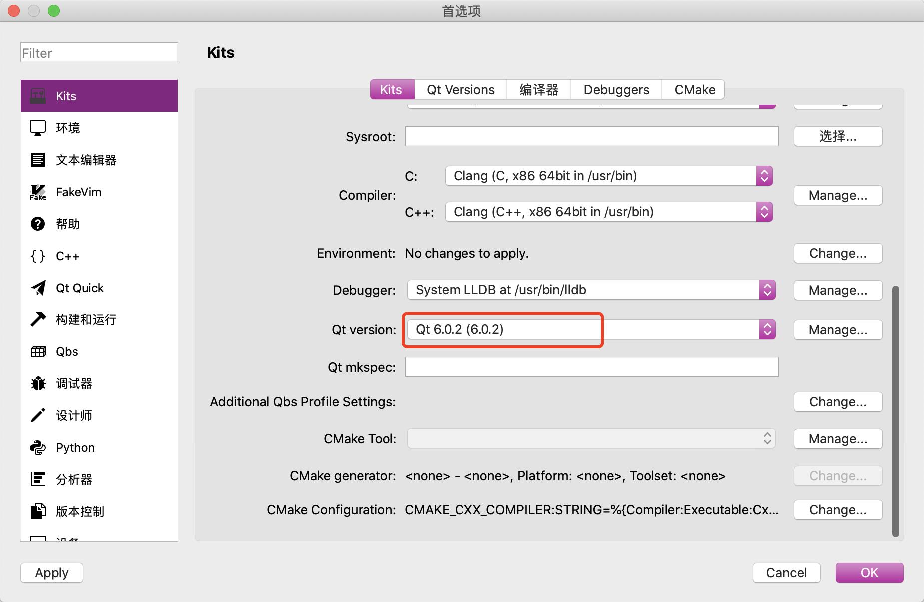Click the Sysroot 选择... button
The width and height of the screenshot is (924, 602).
838,136
